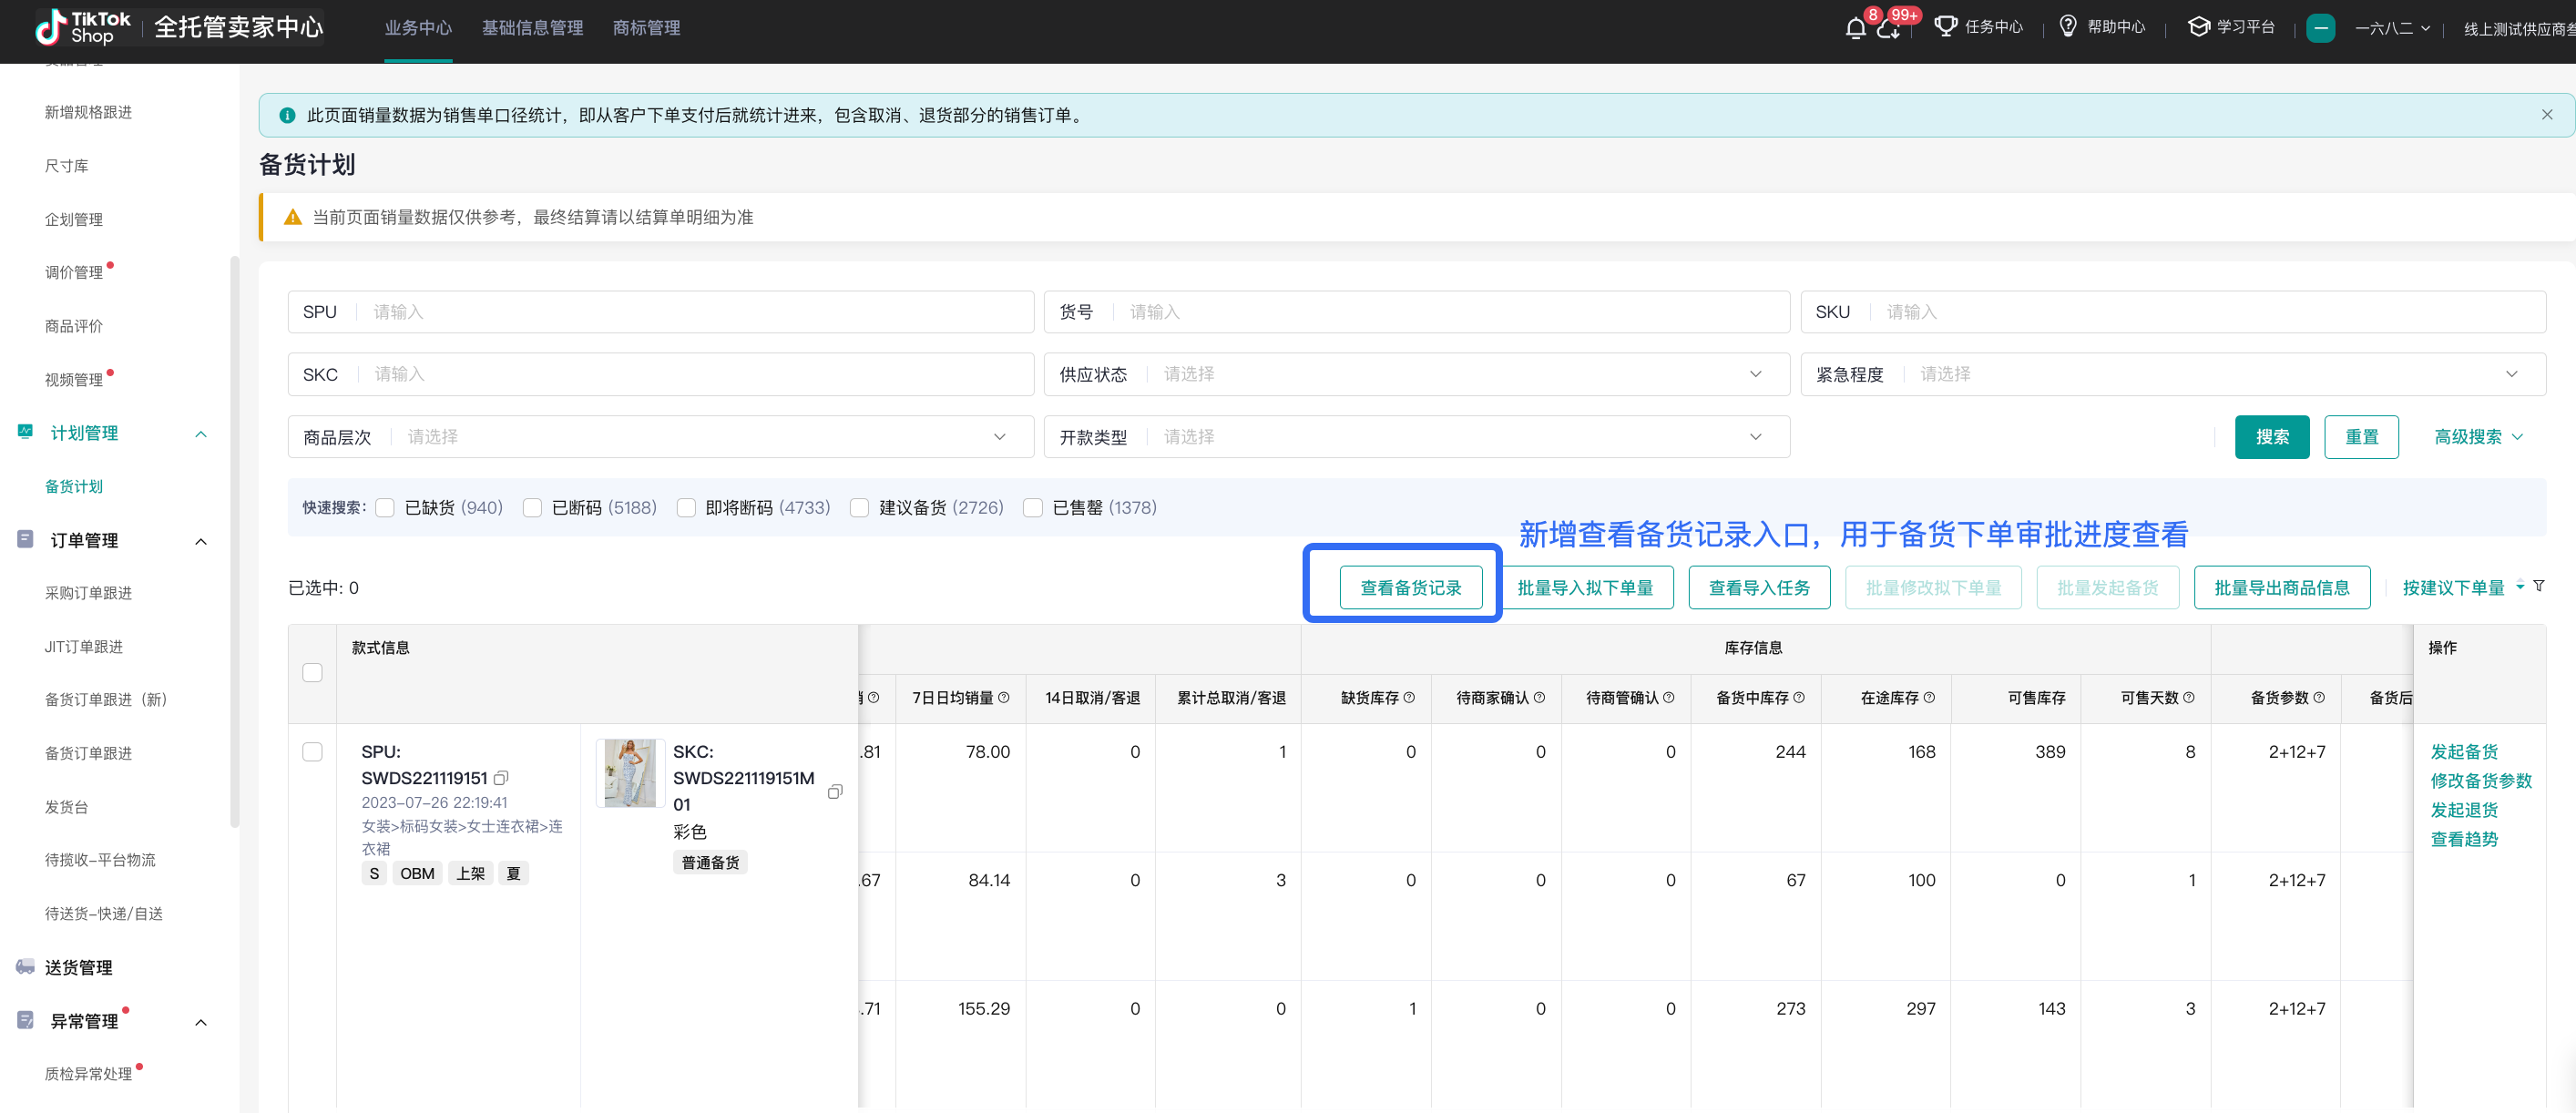This screenshot has height=1113, width=2576.
Task: Click help icon beside 待商家确认
Action: click(1539, 698)
